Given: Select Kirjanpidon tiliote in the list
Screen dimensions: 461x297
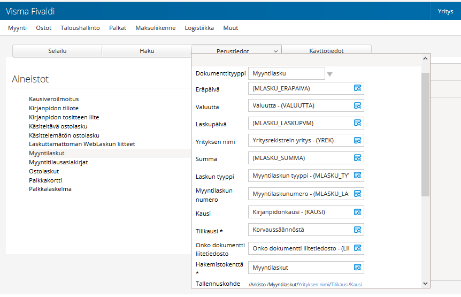Looking at the screenshot, I should pos(53,108).
